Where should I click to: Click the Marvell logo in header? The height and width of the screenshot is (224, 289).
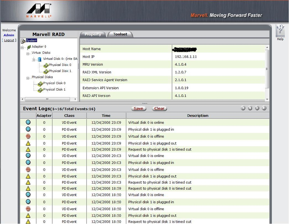(x=39, y=11)
